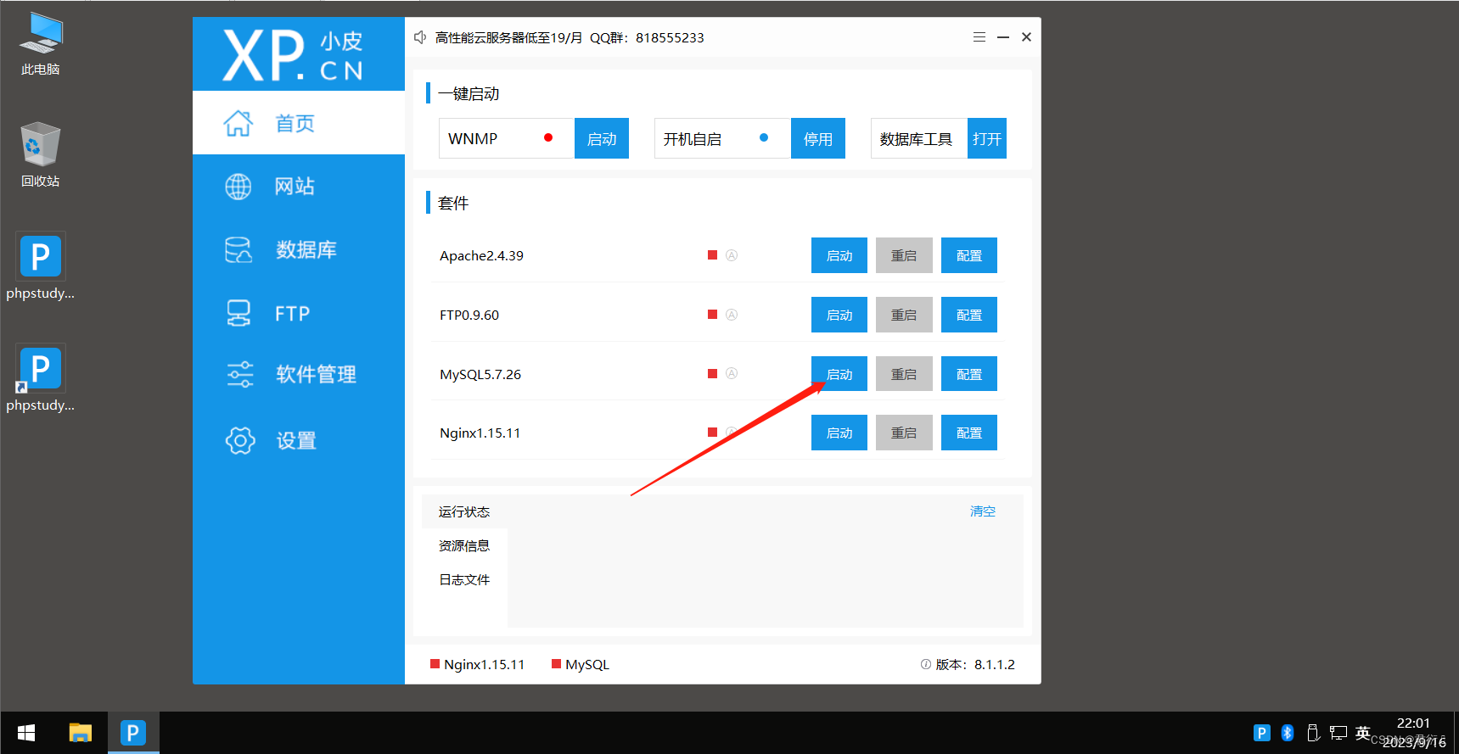1459x754 pixels.
Task: Click FTP0.9.60 auto-start circle icon
Action: 732,315
